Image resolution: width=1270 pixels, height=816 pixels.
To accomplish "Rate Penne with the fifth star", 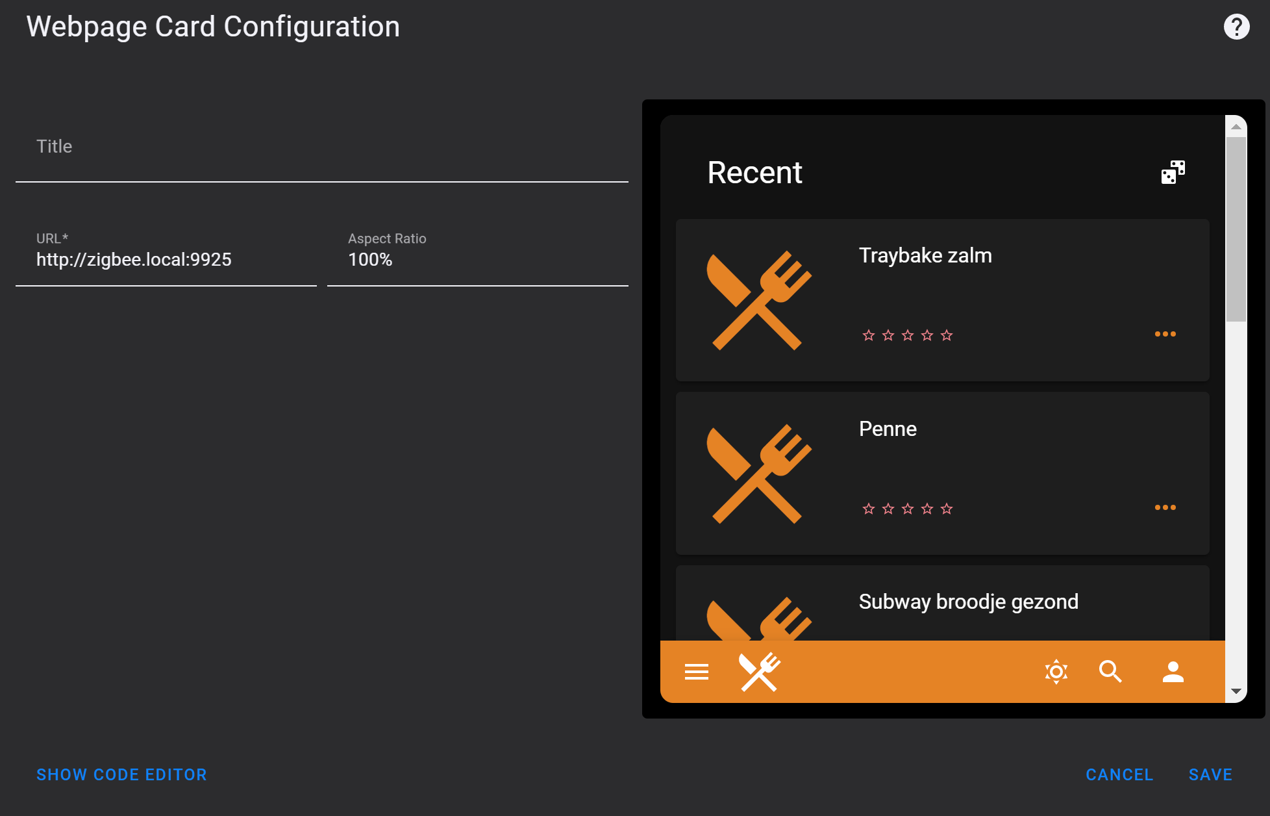I will coord(946,509).
